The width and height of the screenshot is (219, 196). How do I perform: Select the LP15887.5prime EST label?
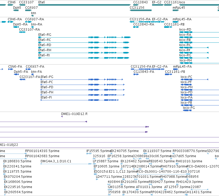(x=106, y=161)
